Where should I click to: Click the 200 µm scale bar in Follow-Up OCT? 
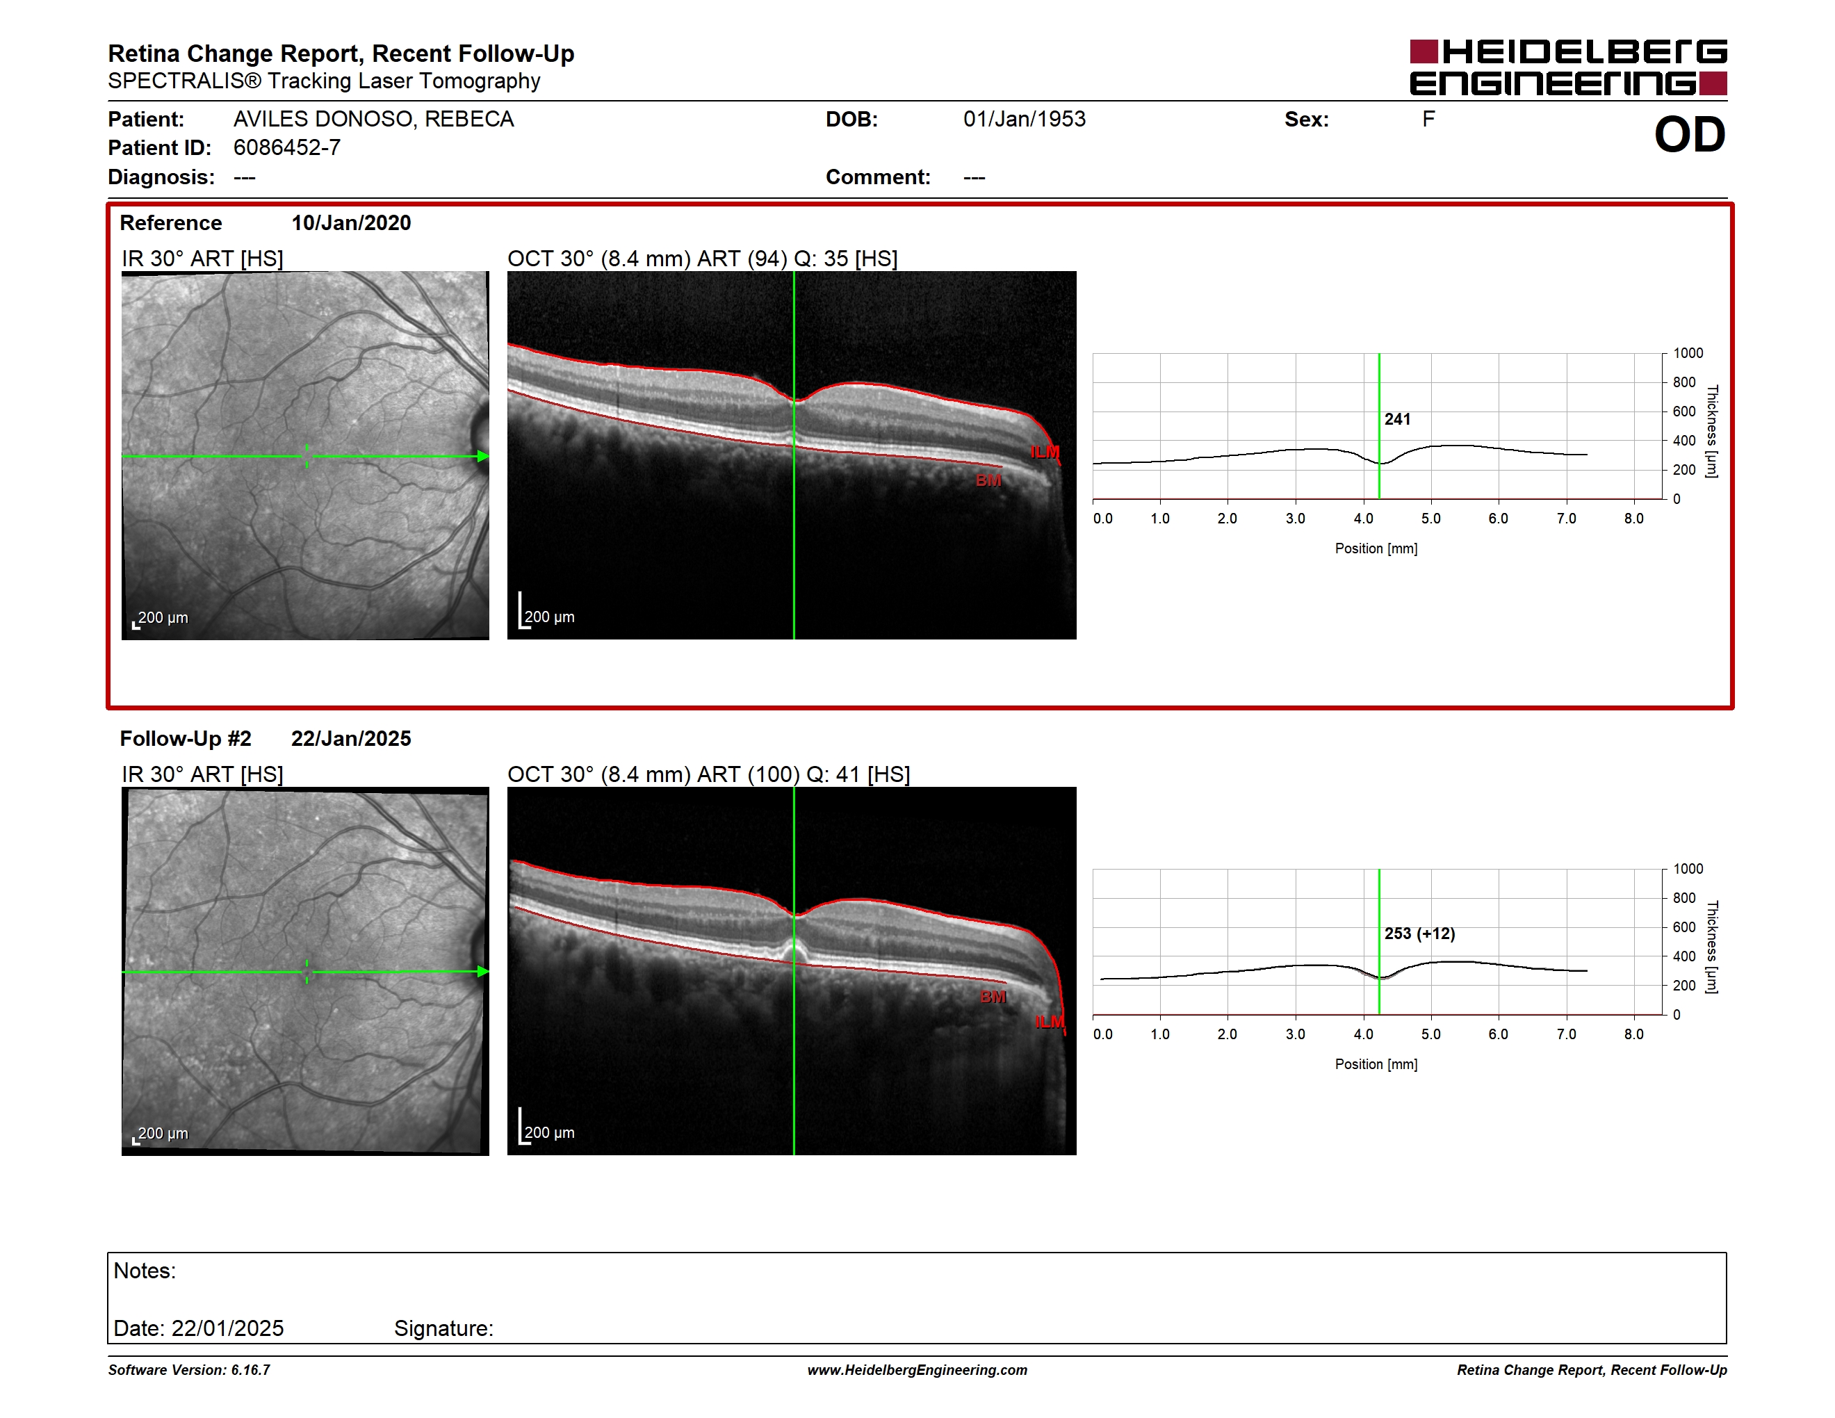point(546,1127)
